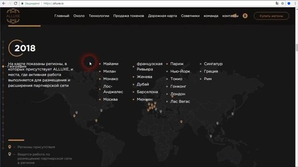Click the Купить жетоны button
Viewport: 298px width, 167px height.
point(271,16)
